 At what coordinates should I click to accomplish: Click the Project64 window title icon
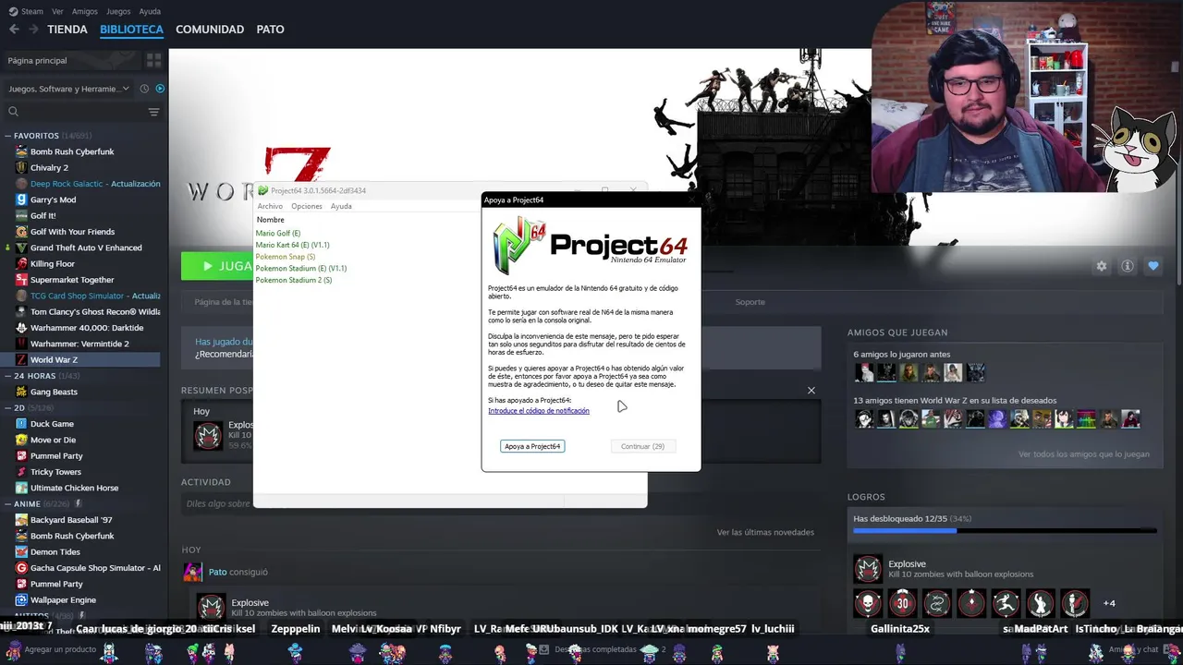(263, 190)
